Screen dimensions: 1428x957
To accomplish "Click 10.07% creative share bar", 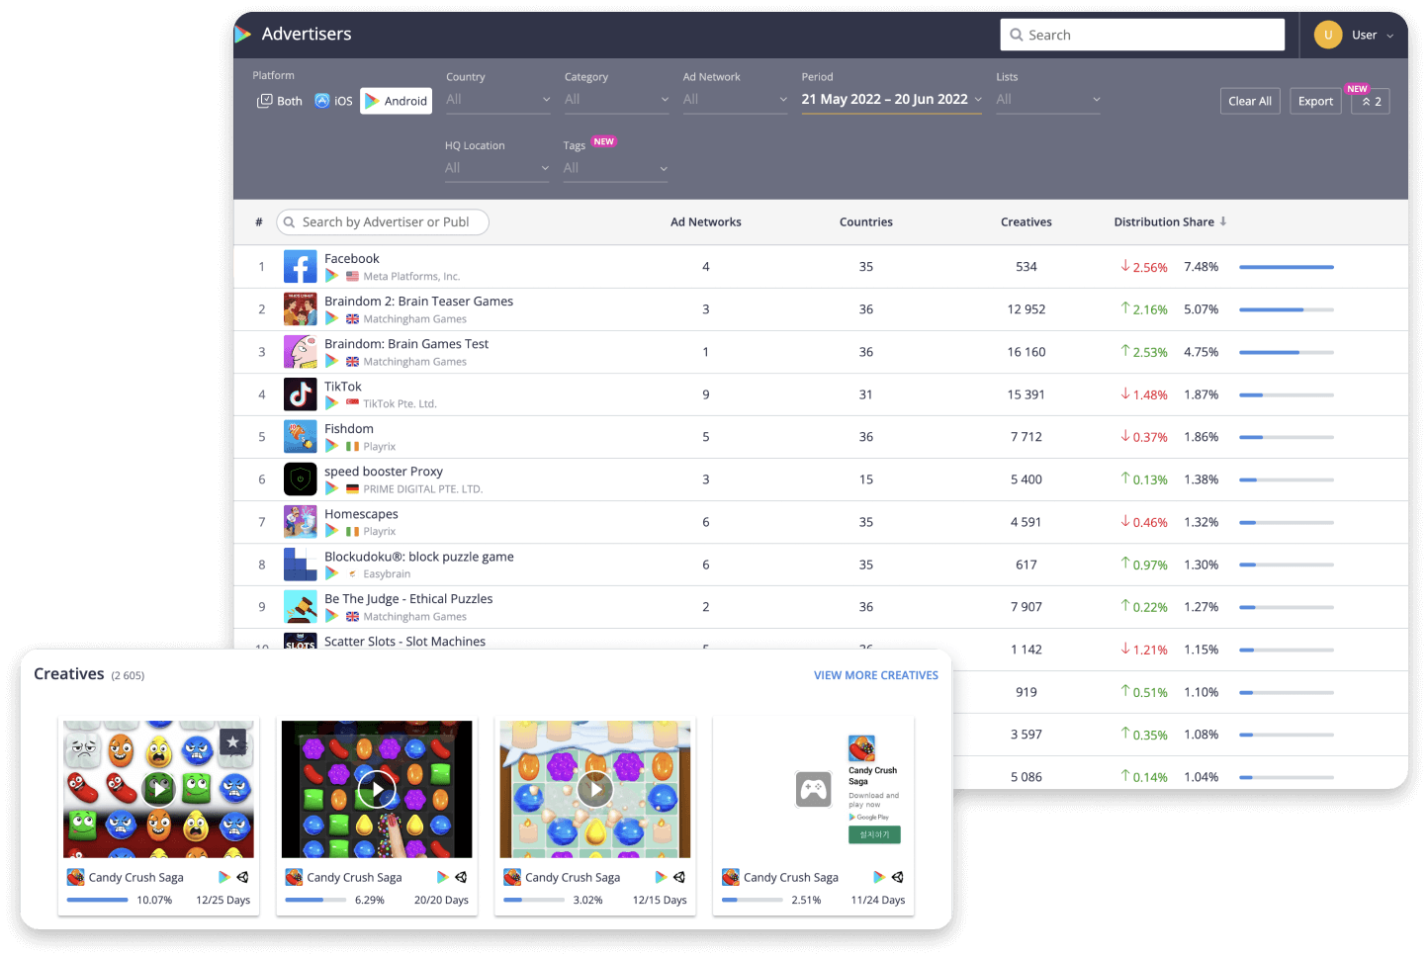I will tap(97, 900).
